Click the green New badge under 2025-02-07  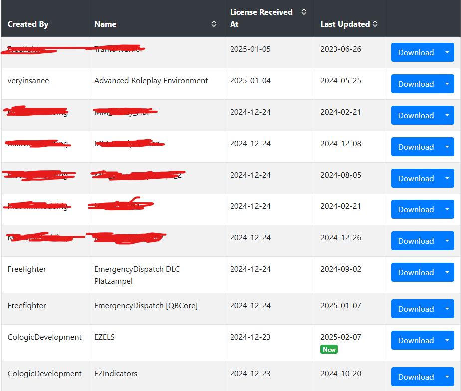click(329, 349)
